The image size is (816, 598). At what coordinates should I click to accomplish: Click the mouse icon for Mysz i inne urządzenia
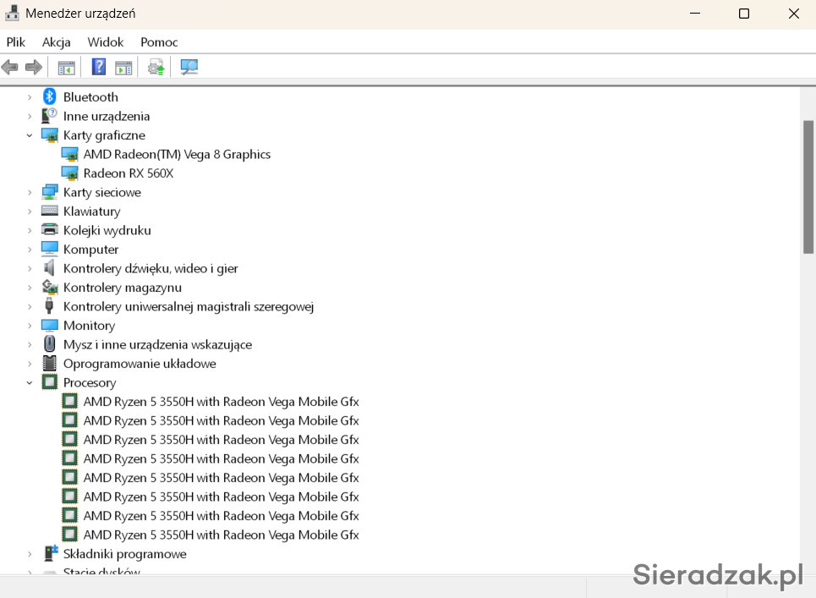[49, 344]
